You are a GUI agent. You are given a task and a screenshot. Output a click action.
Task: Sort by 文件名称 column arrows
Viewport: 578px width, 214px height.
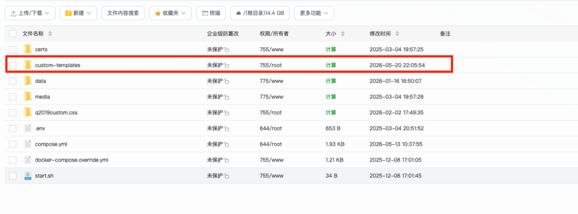(50, 34)
